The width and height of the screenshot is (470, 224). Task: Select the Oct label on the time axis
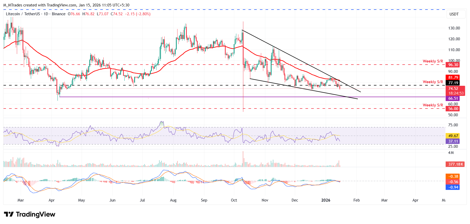pos(234,200)
